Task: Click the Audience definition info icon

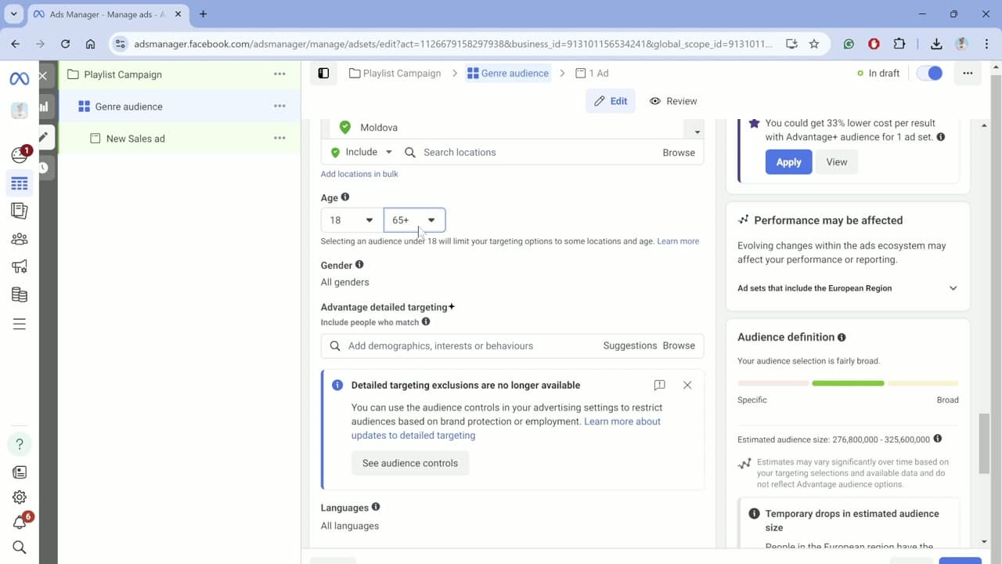Action: coord(842,338)
